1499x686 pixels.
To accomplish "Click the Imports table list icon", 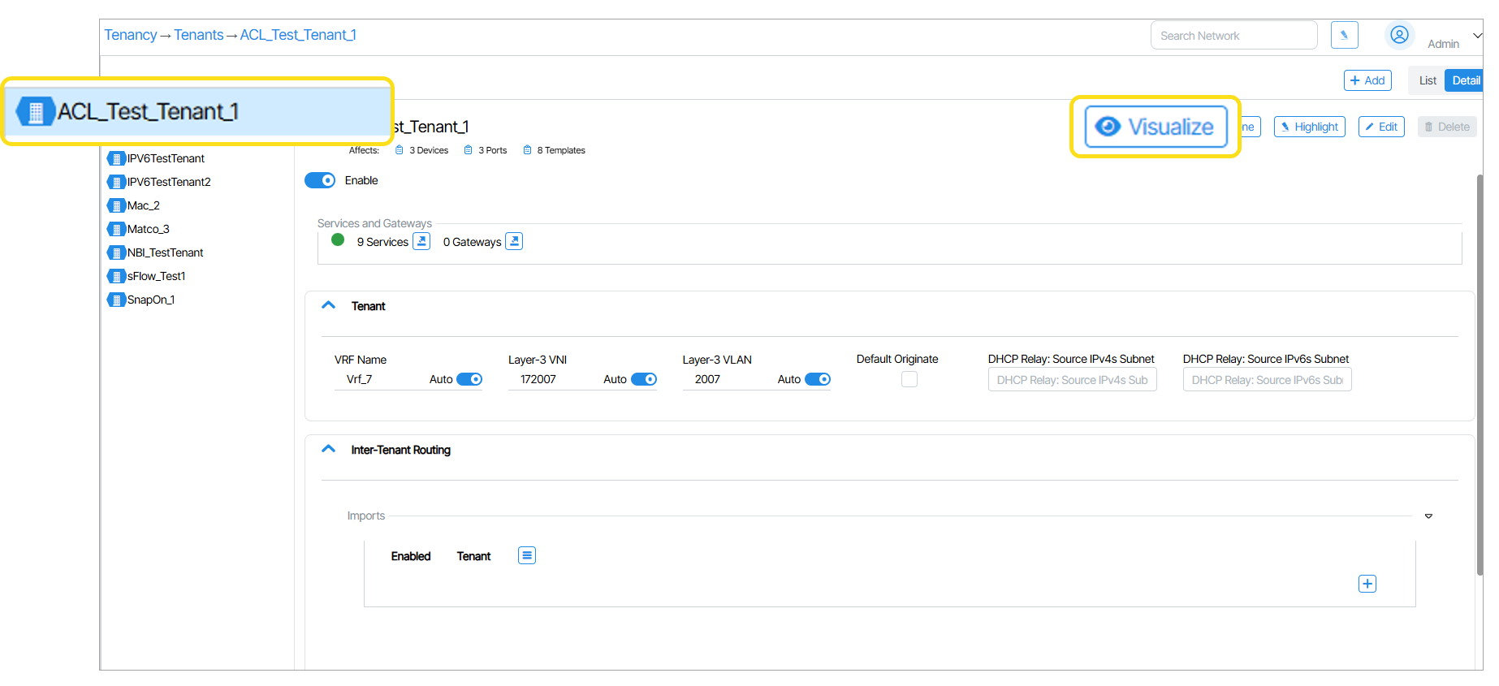I will 527,555.
